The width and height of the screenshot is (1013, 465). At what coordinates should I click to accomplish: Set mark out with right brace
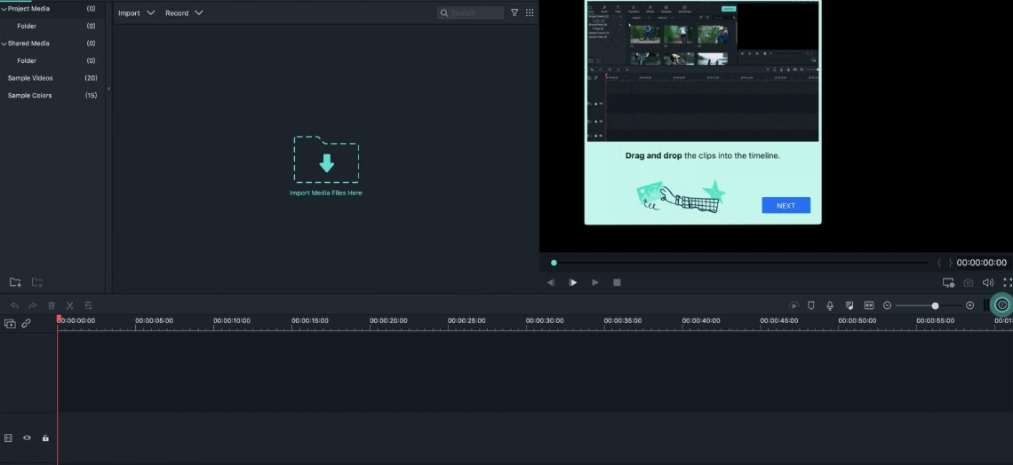point(950,263)
